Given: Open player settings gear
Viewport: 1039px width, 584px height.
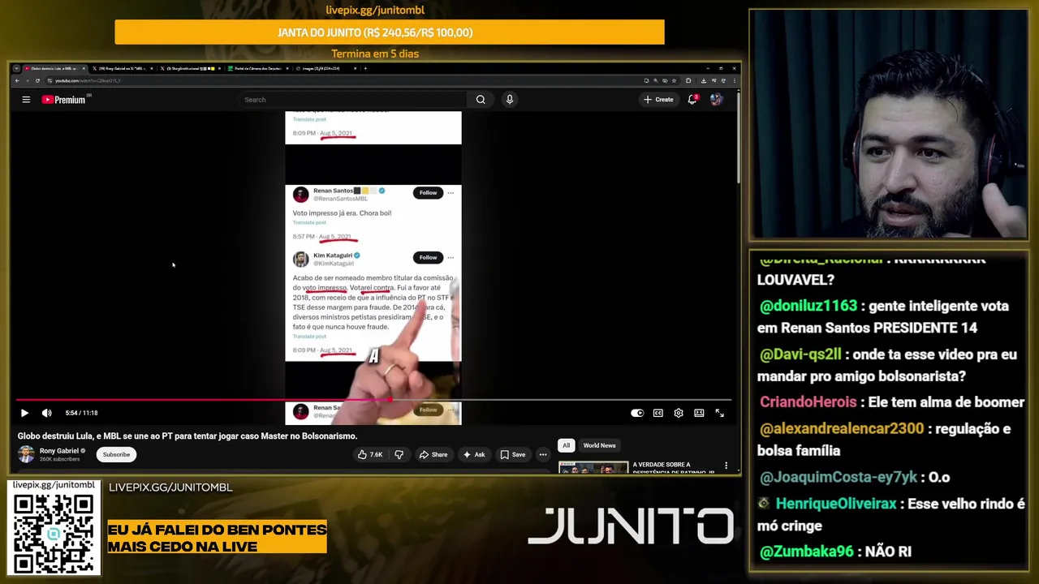Looking at the screenshot, I should (679, 413).
